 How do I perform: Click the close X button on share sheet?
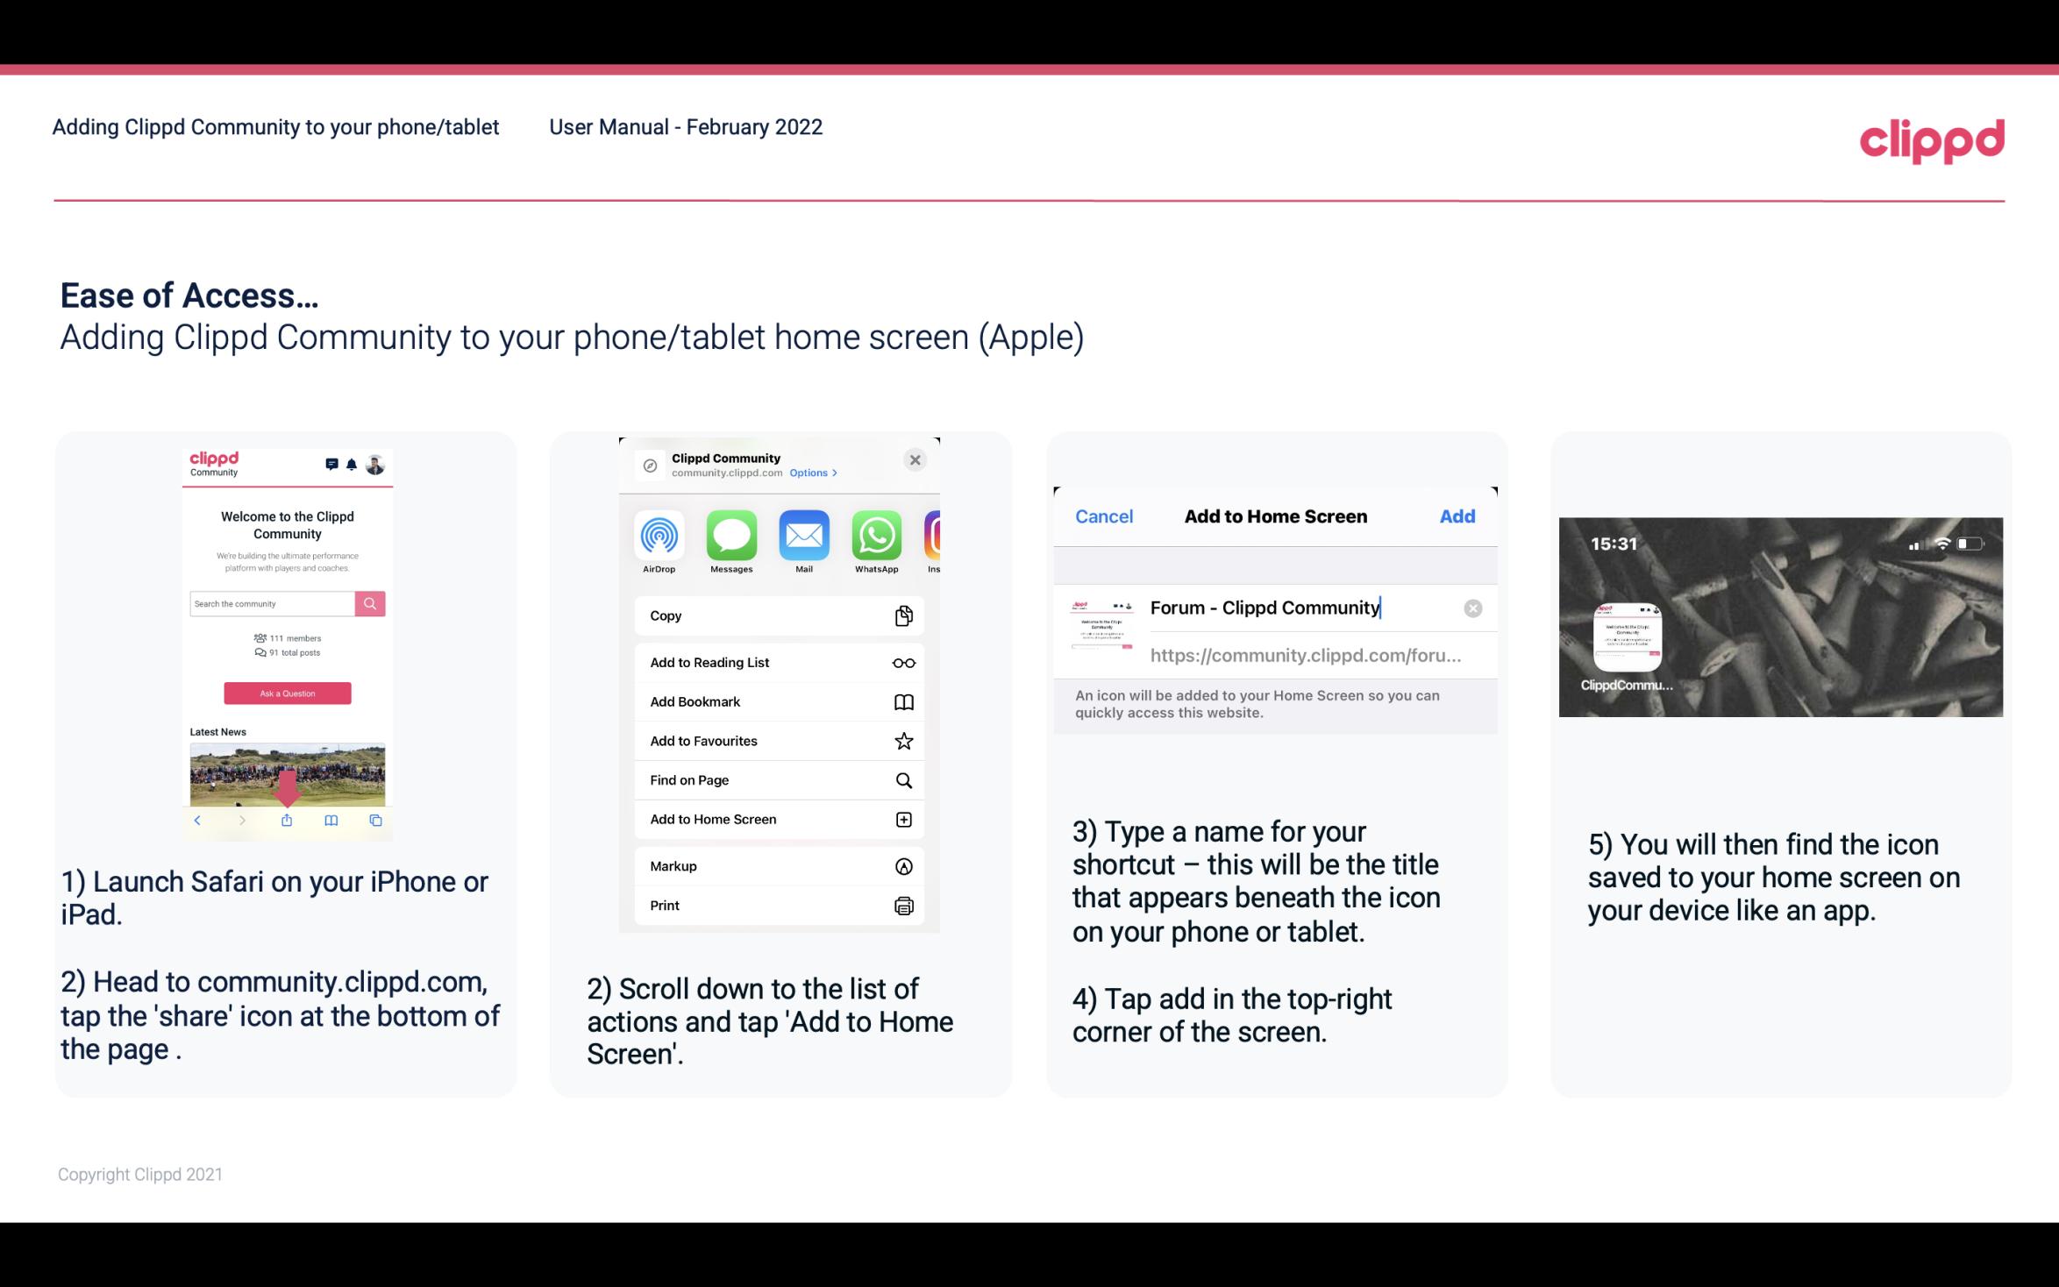point(915,459)
